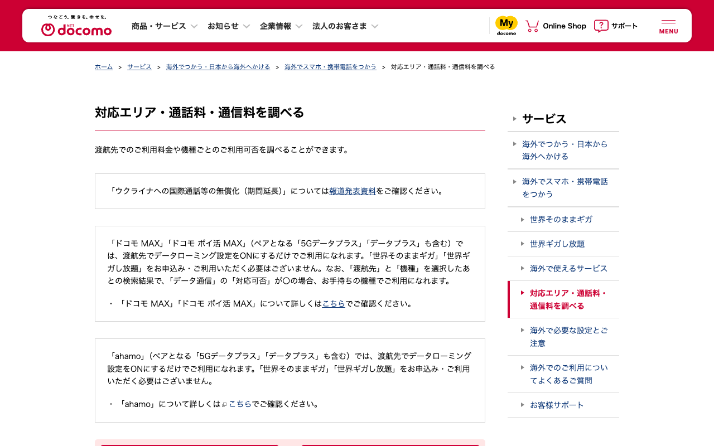Click the arrow beside サービス sidebar heading
Image resolution: width=714 pixels, height=446 pixels.
pos(514,119)
